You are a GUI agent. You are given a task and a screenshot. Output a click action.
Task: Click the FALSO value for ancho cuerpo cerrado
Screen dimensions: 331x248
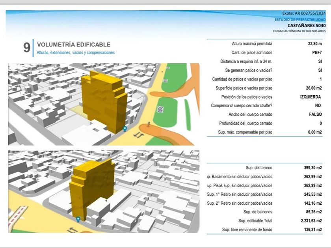click(314, 115)
